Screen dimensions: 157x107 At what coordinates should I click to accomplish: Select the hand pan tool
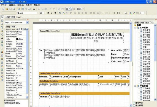2,21
